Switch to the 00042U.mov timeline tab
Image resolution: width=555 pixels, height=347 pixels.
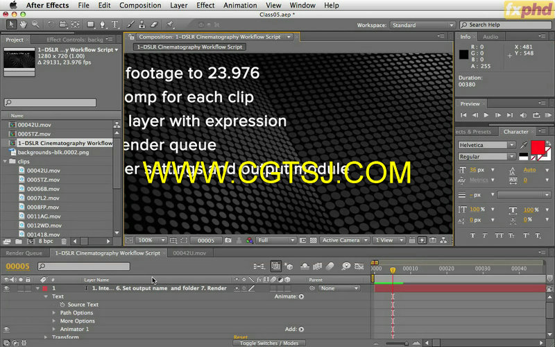[189, 253]
